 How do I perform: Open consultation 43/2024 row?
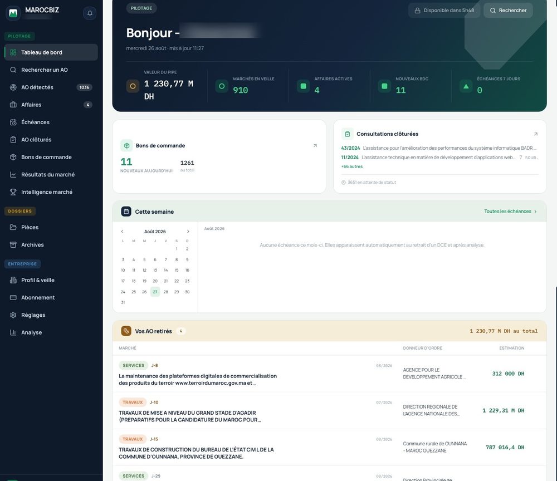(439, 148)
